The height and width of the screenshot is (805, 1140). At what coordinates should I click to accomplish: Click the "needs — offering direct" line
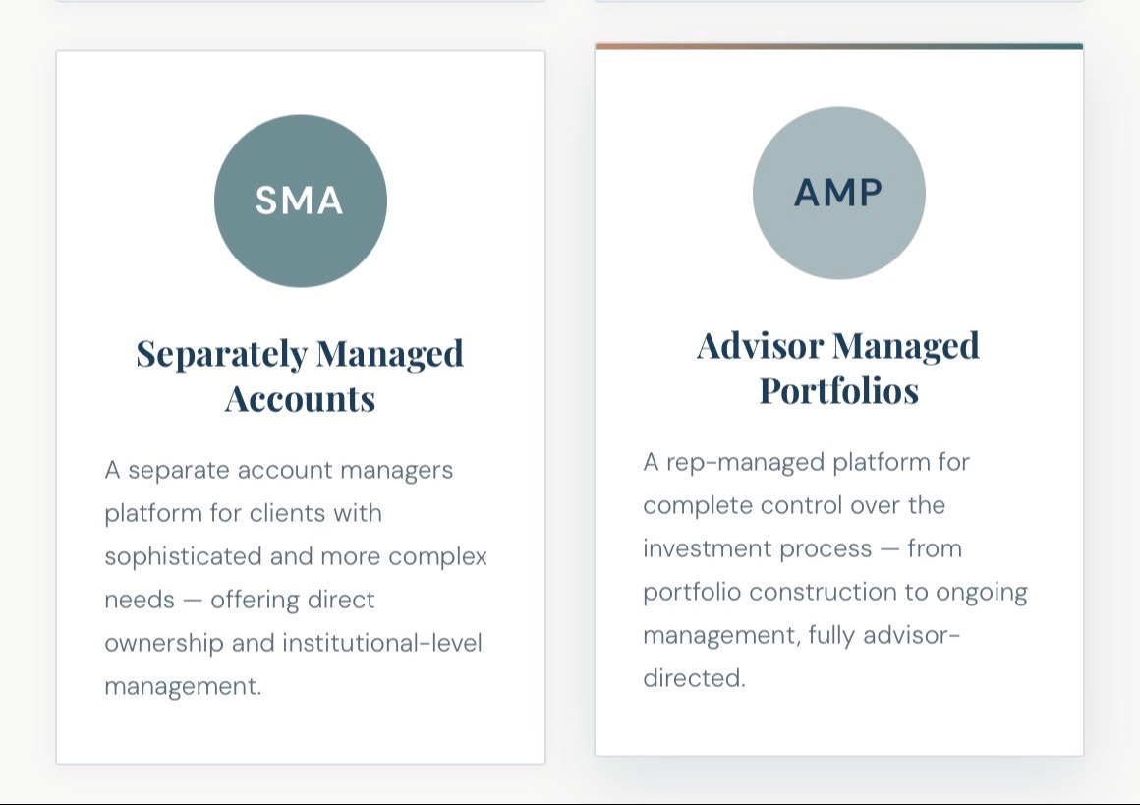(240, 600)
